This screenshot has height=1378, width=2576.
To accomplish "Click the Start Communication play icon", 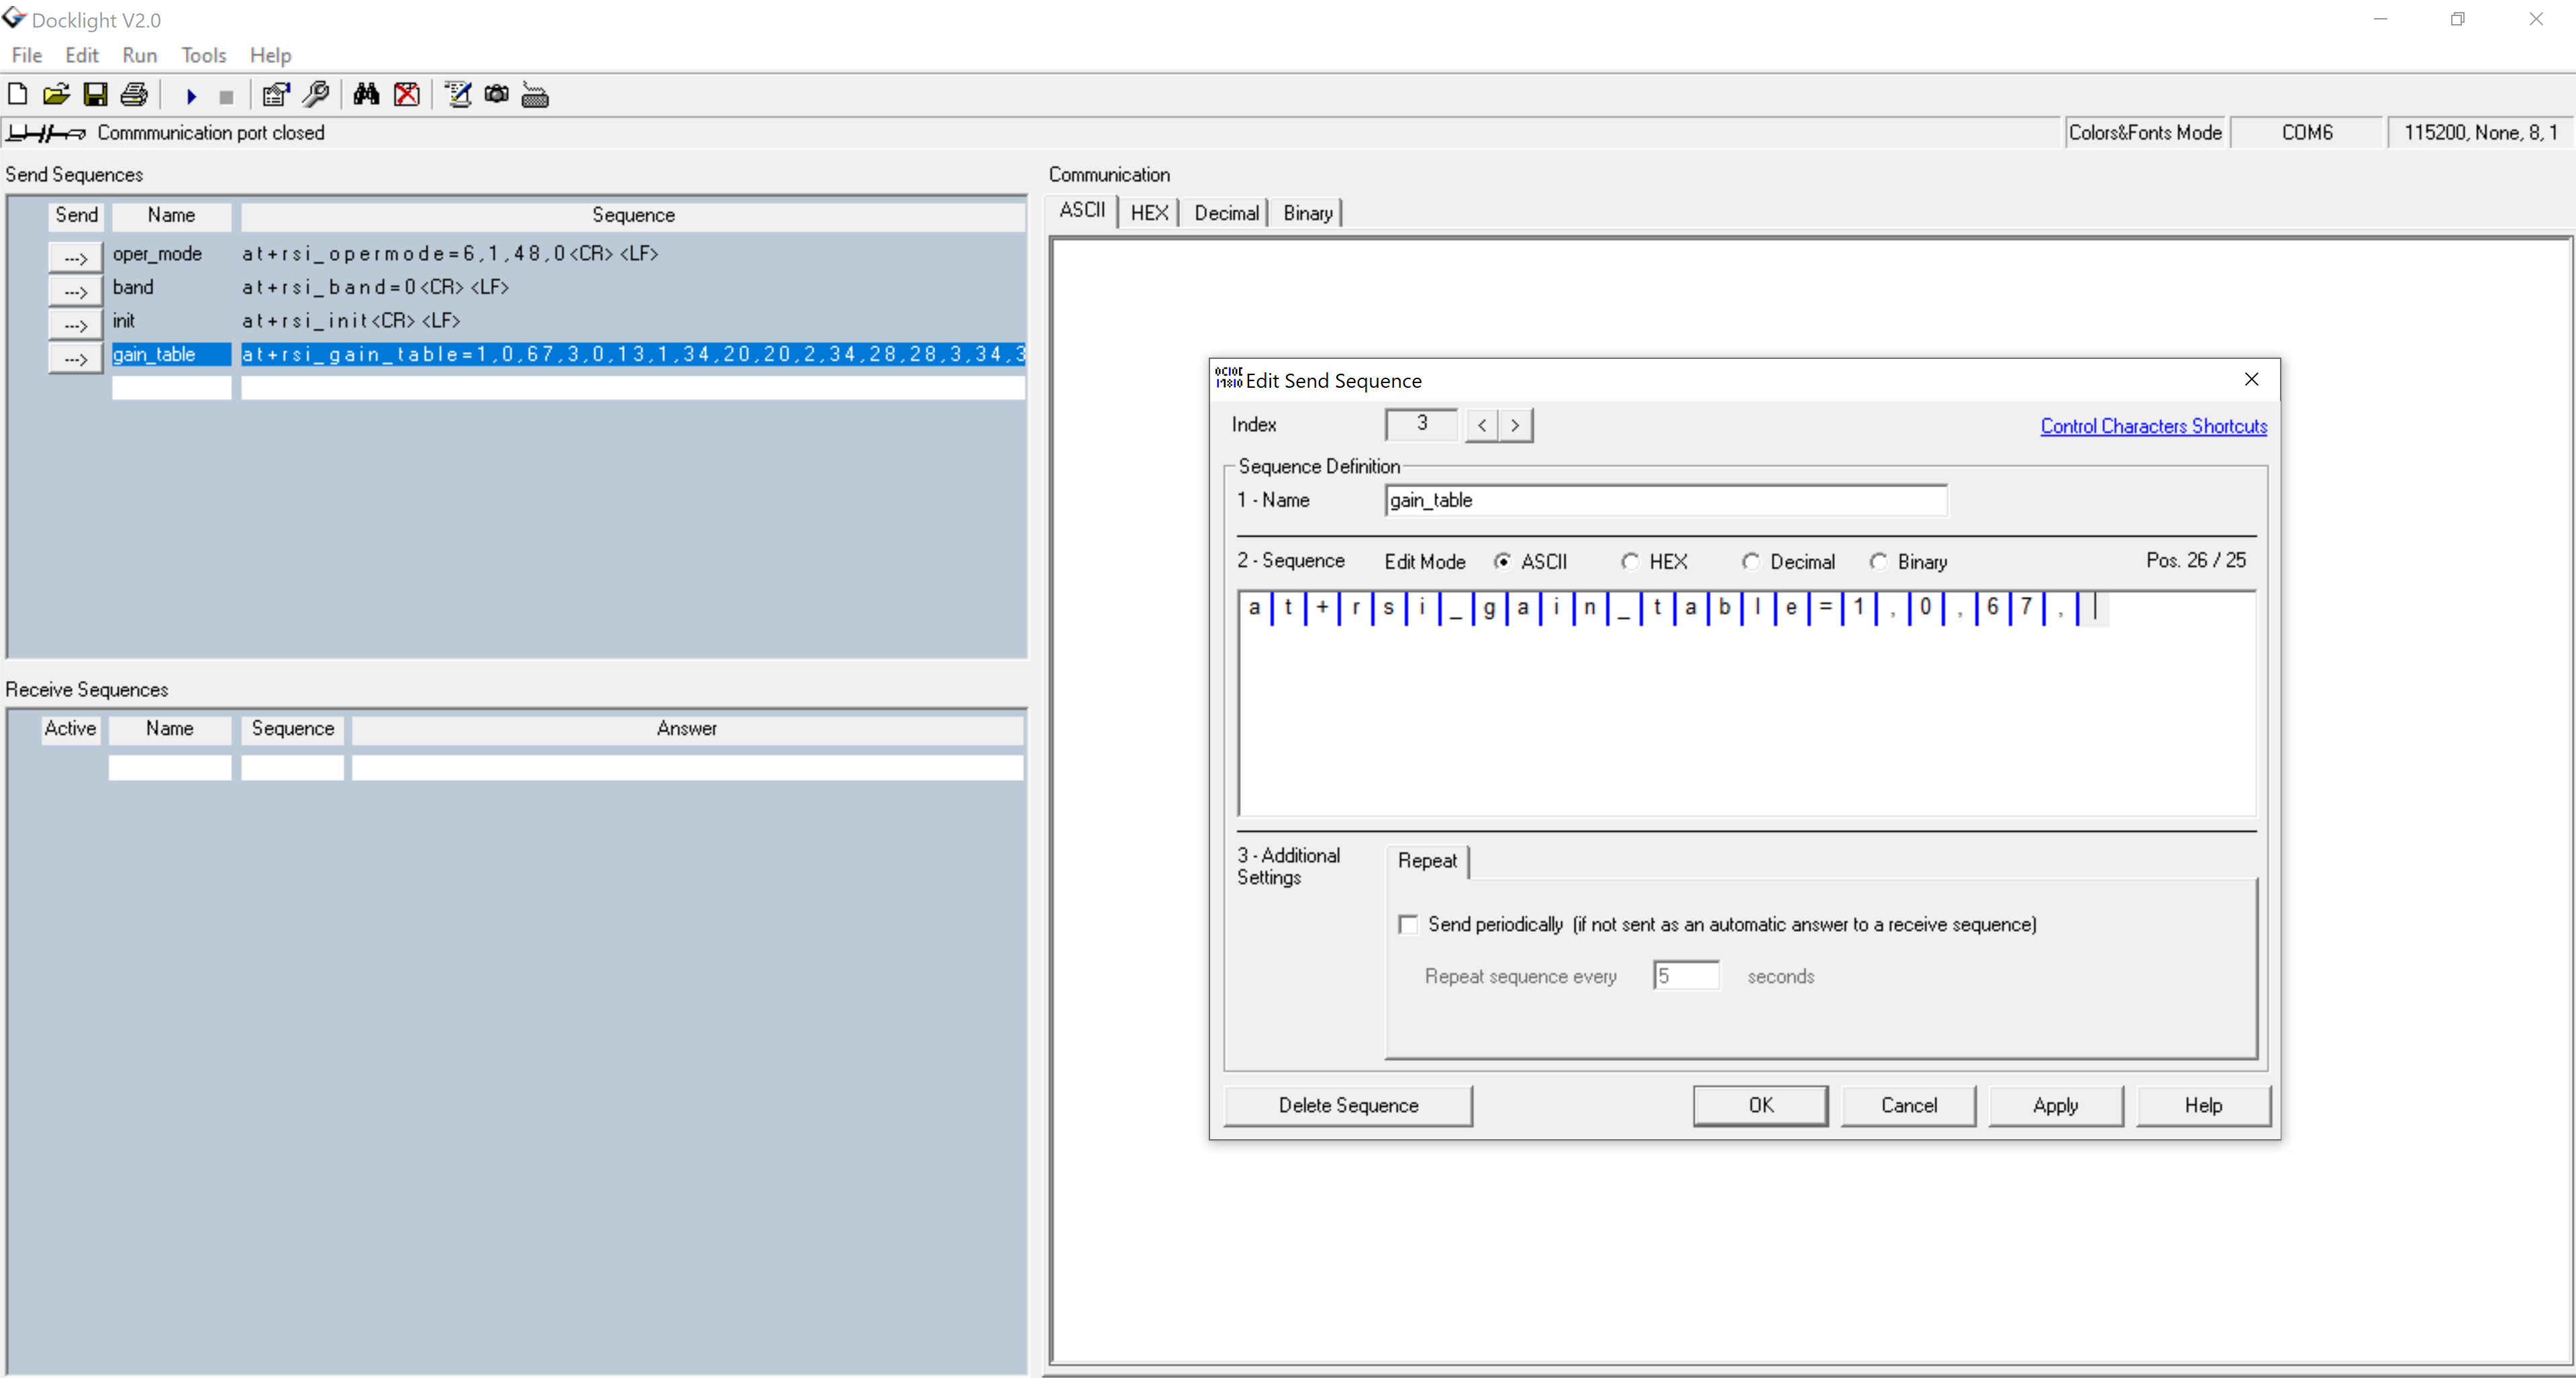I will pyautogui.click(x=191, y=96).
